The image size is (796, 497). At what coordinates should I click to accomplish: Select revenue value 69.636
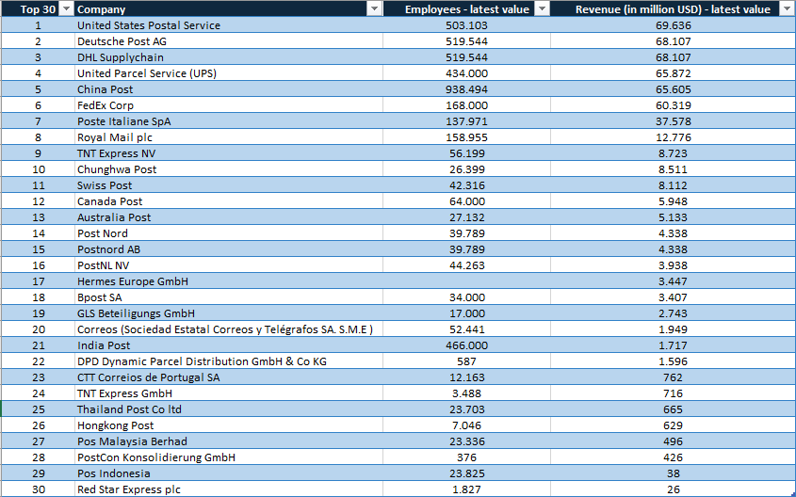[673, 25]
